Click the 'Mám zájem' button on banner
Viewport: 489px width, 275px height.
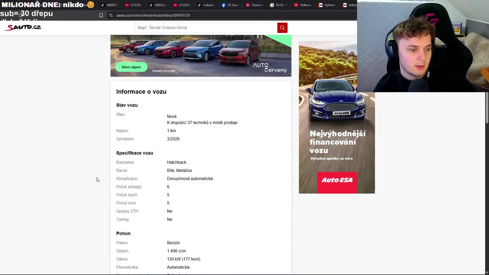(131, 67)
